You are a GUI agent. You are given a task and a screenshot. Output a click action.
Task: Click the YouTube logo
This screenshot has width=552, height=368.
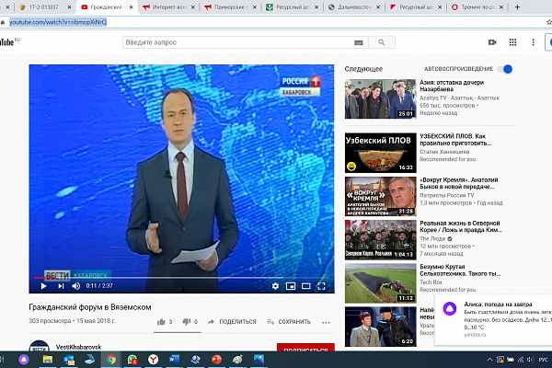pos(9,42)
